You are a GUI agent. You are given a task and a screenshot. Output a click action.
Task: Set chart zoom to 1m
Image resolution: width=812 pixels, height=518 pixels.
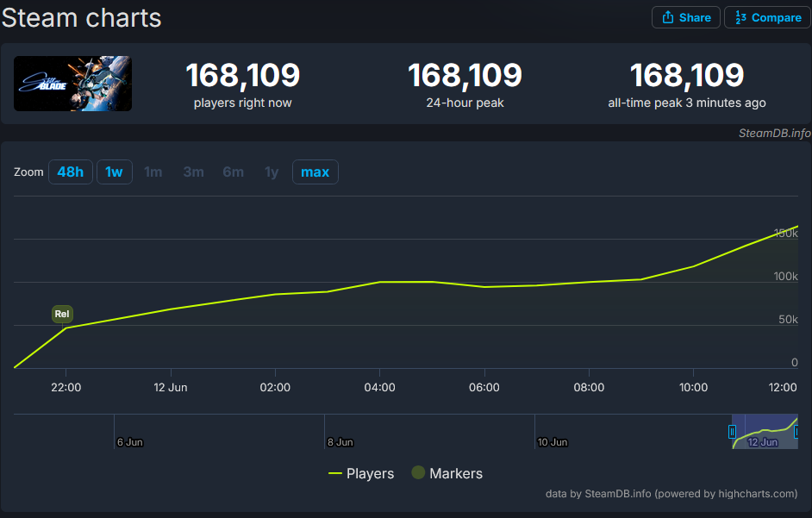[x=153, y=172]
